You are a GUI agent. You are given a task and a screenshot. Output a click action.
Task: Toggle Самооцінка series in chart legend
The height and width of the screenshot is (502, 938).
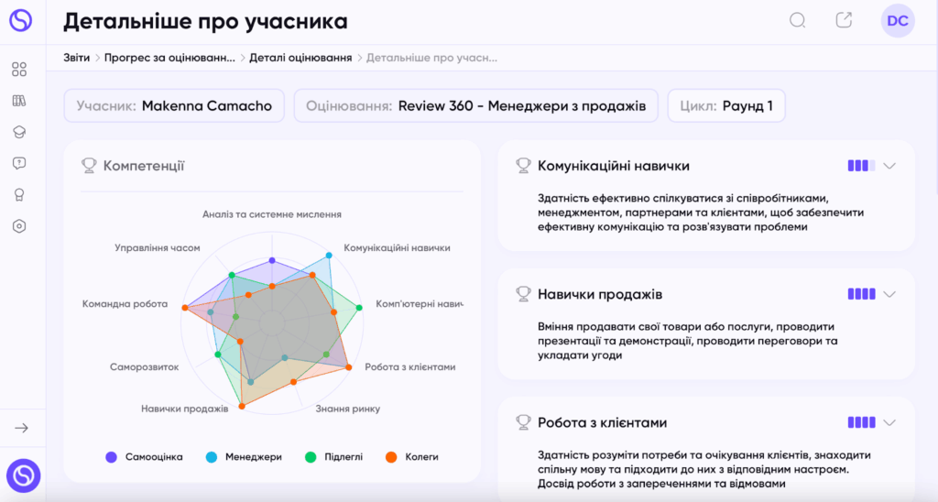(x=144, y=457)
